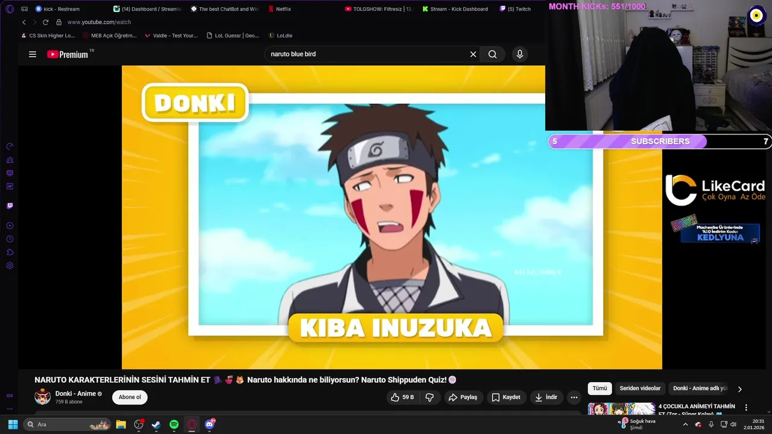772x434 pixels.
Task: Open the Donki - Anime channel avatar
Action: pos(43,397)
